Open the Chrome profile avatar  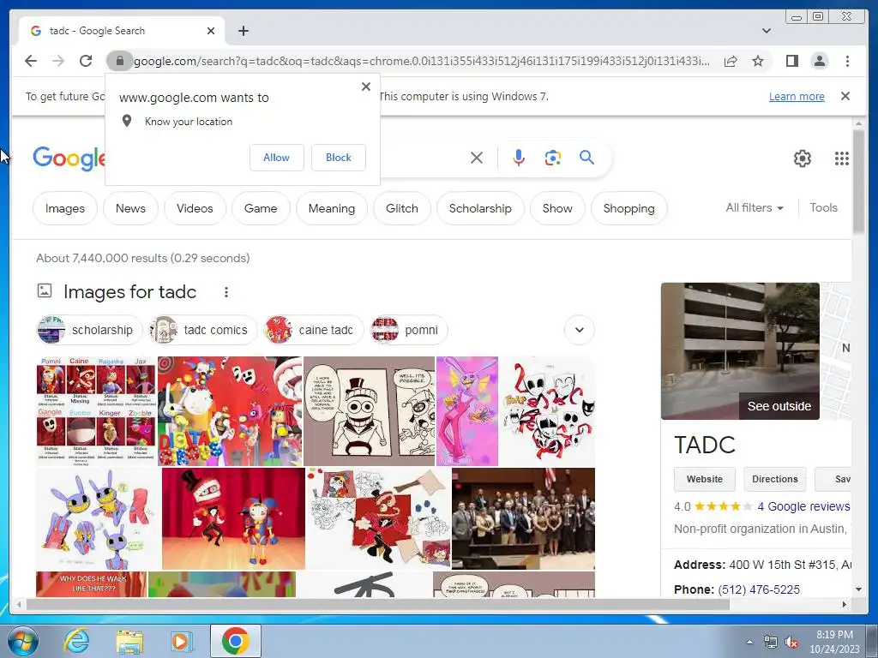pos(819,61)
